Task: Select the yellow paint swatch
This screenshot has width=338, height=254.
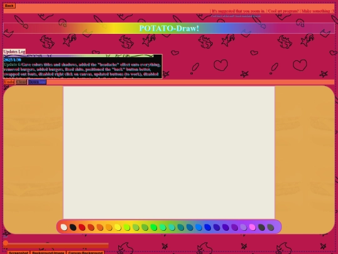Action: click(118, 227)
